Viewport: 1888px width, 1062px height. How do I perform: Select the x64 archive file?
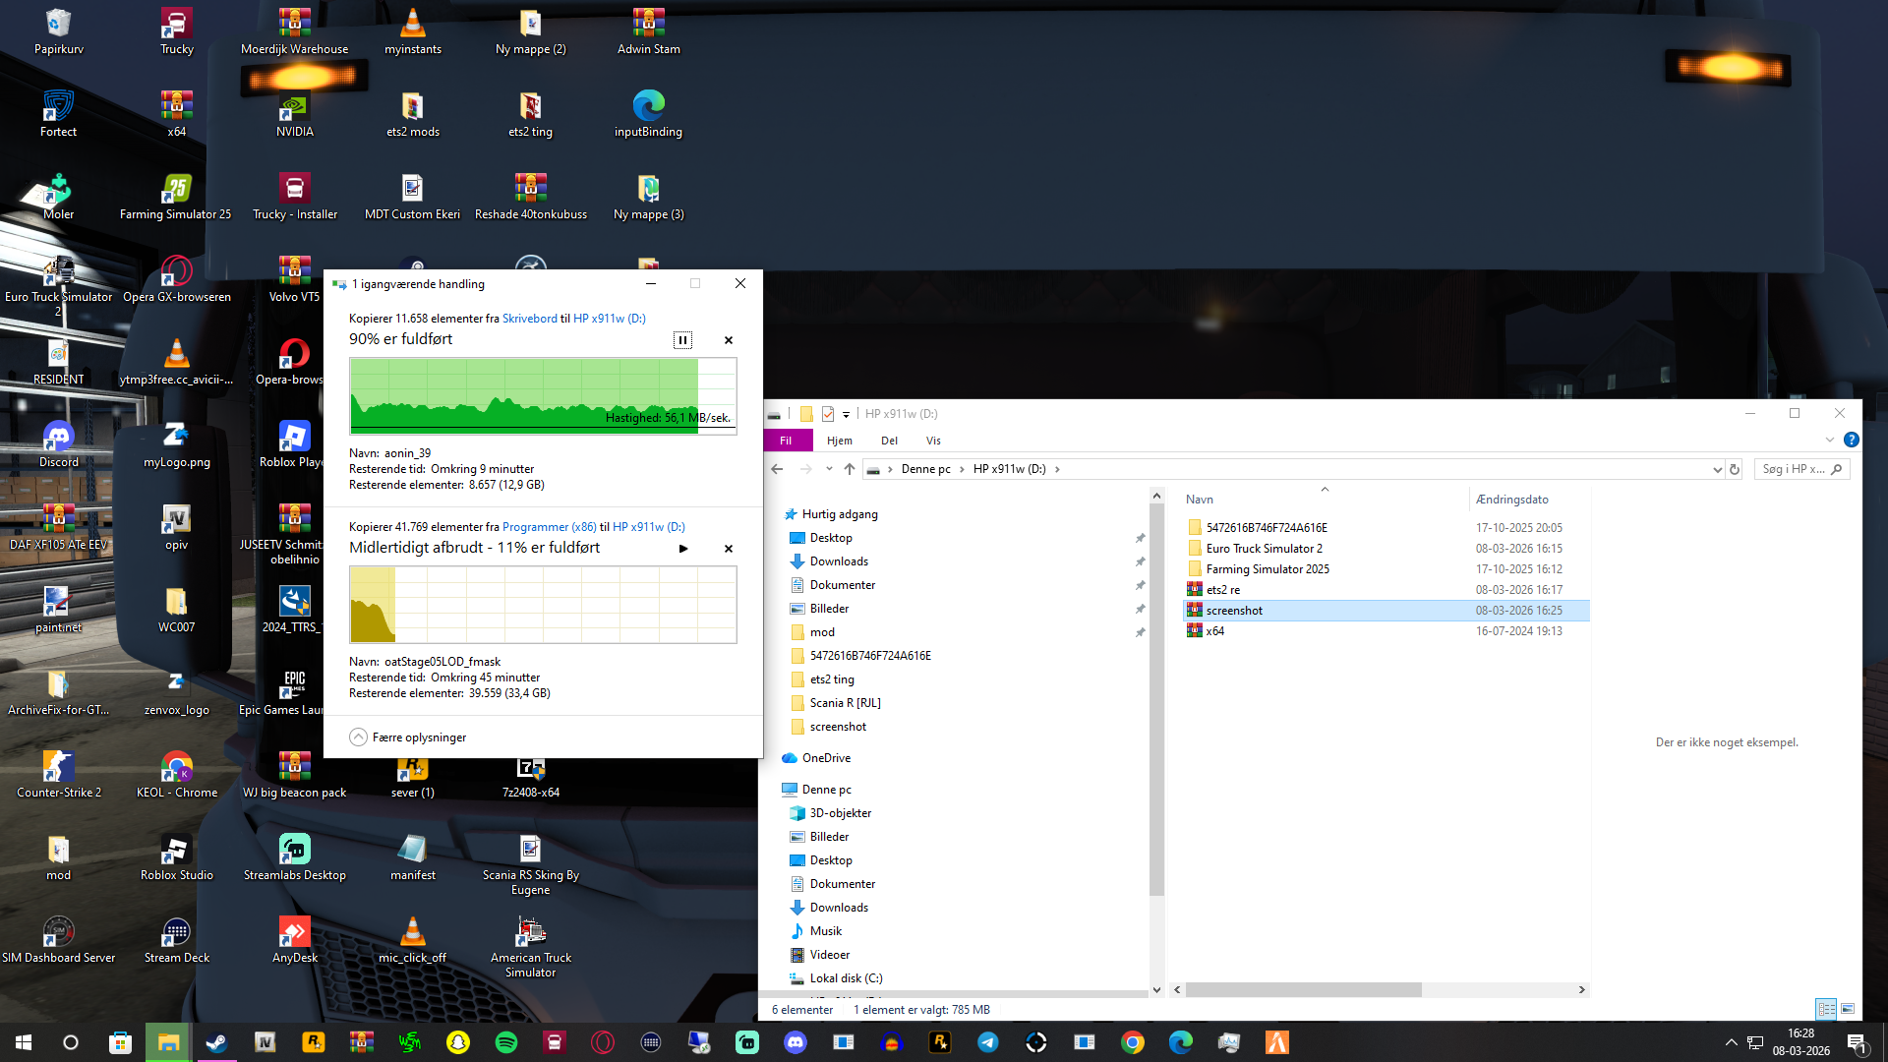1214,631
